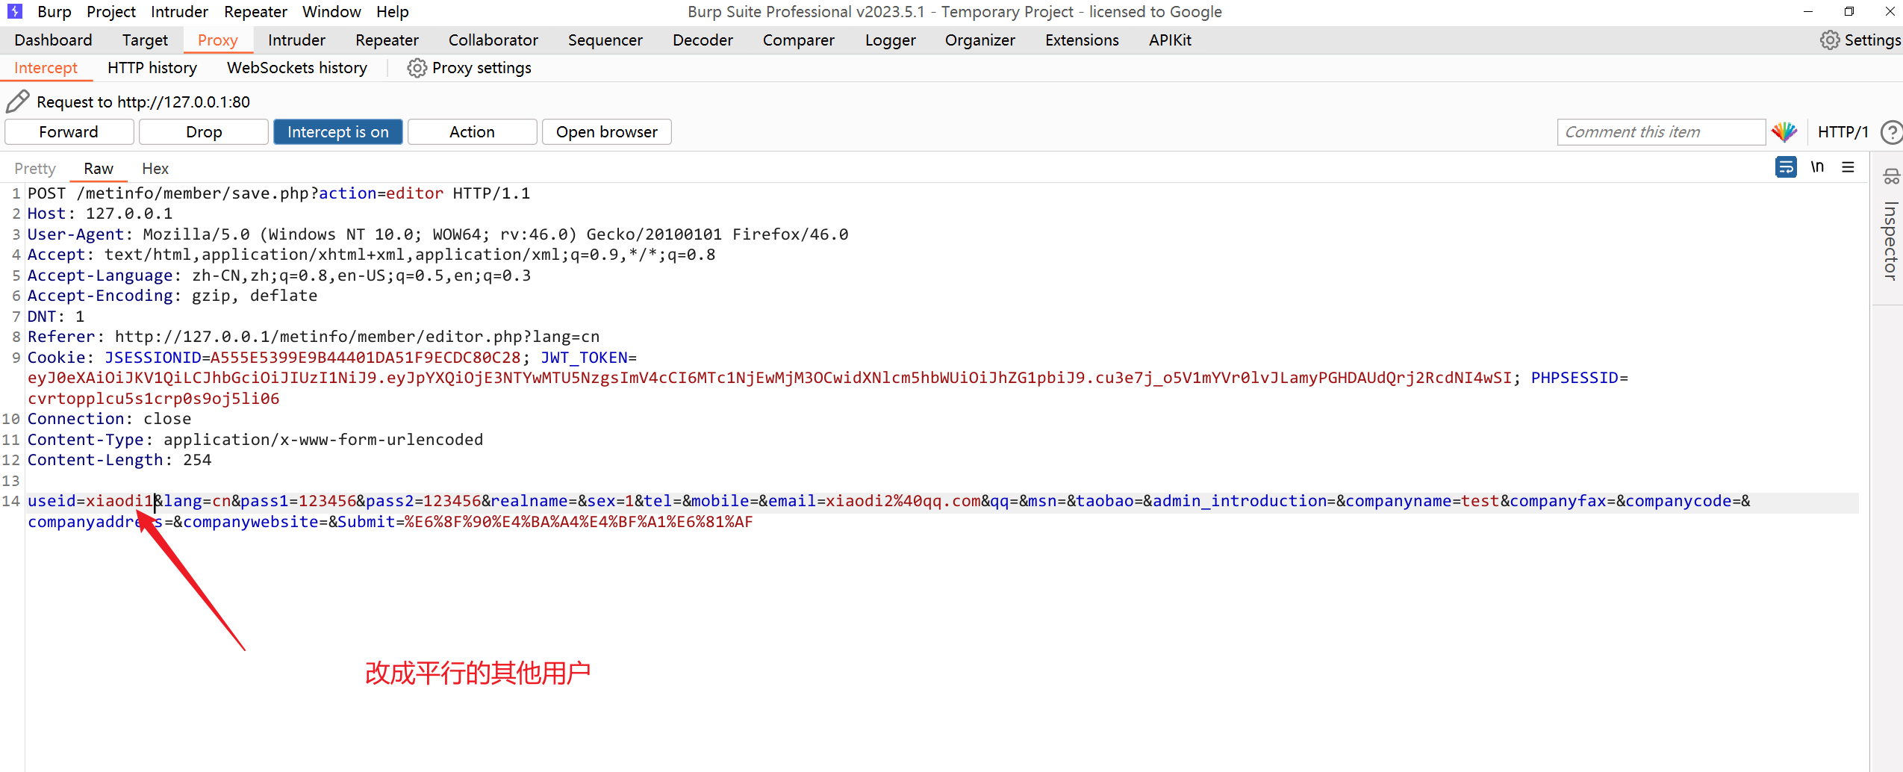Click the help question mark icon
This screenshot has width=1903, height=772.
tap(1892, 132)
